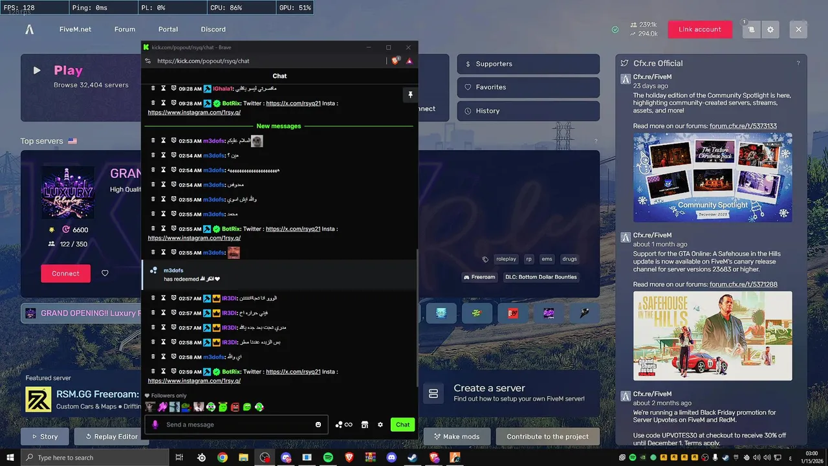Click Brave Shields icon in popup address bar

396,61
